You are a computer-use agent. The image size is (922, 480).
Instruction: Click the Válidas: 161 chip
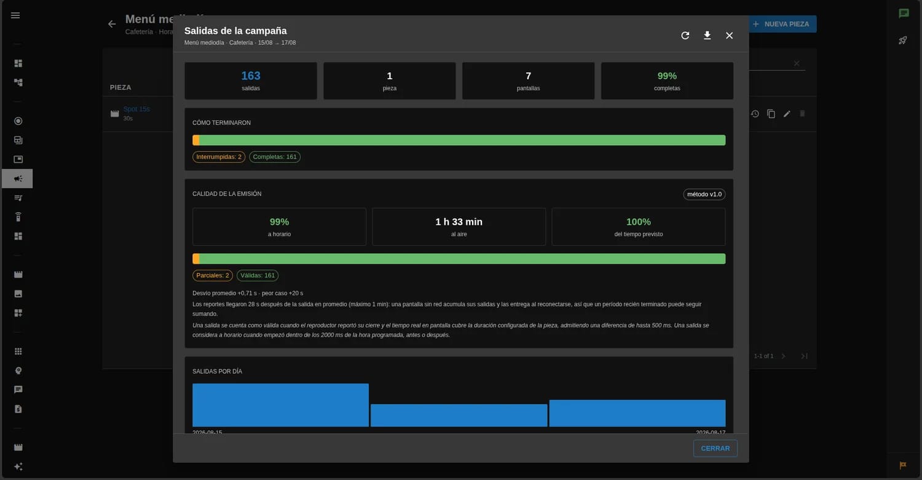click(x=258, y=275)
